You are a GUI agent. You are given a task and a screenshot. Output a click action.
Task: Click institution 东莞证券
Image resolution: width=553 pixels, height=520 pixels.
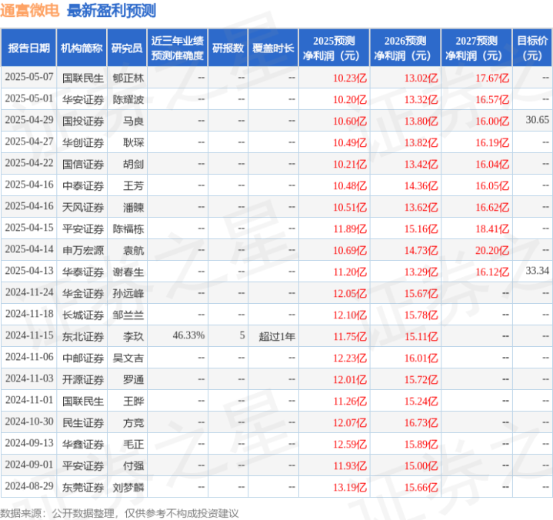coord(83,488)
